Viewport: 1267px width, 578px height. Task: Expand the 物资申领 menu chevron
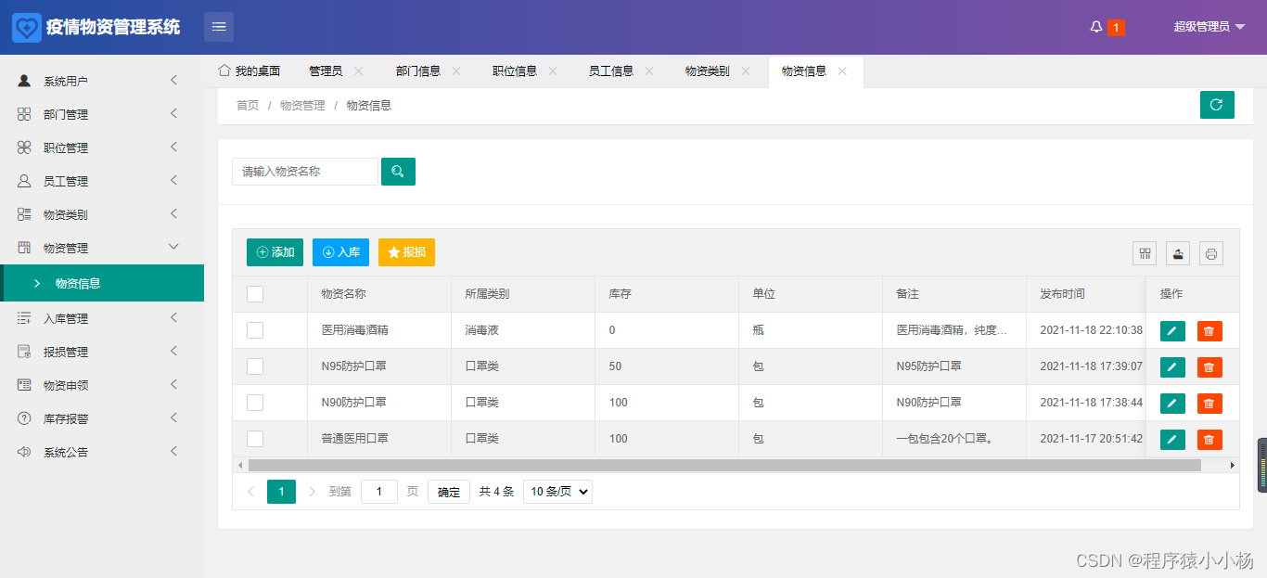(x=173, y=385)
